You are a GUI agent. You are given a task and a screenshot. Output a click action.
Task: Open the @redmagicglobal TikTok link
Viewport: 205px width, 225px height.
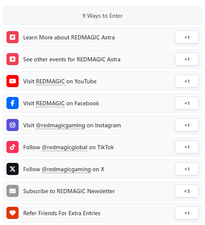pyautogui.click(x=65, y=147)
